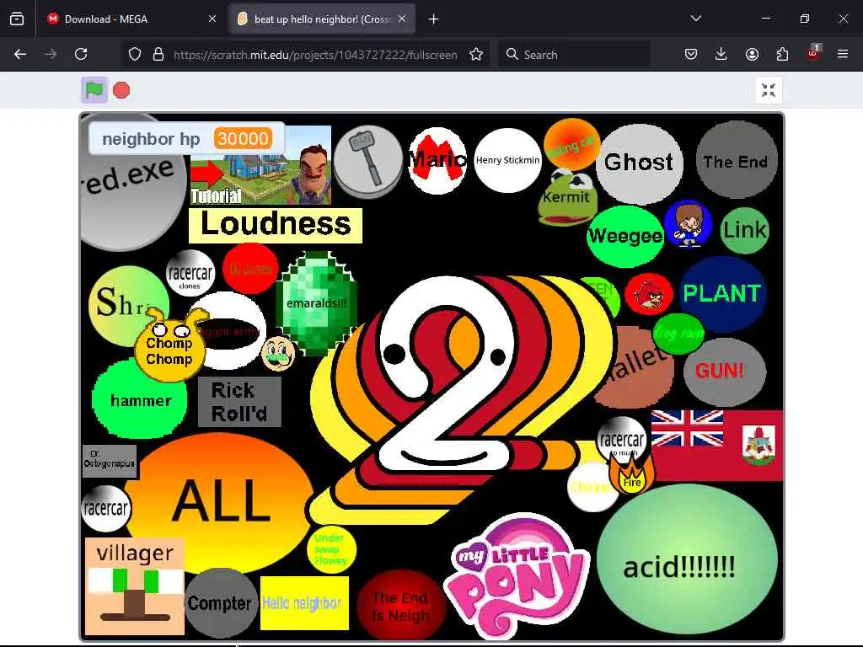Screen dimensions: 863x647
Task: Click the The End circle
Action: click(736, 161)
